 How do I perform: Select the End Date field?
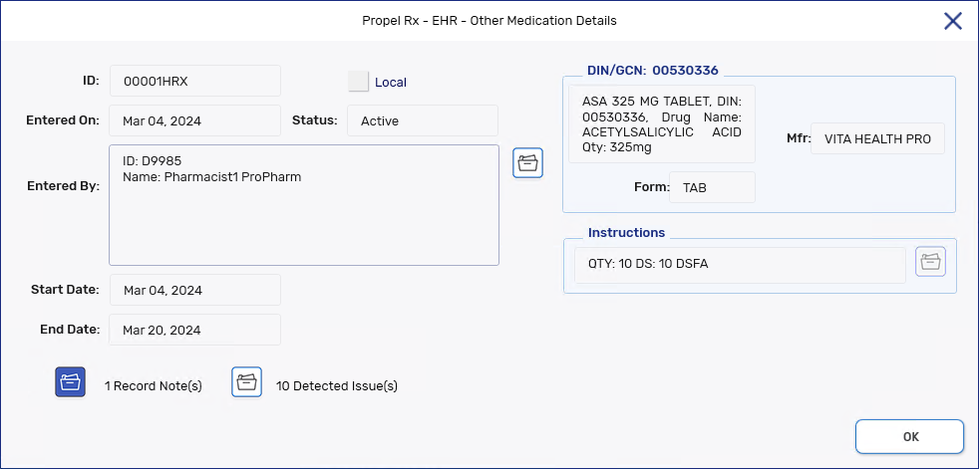(194, 330)
